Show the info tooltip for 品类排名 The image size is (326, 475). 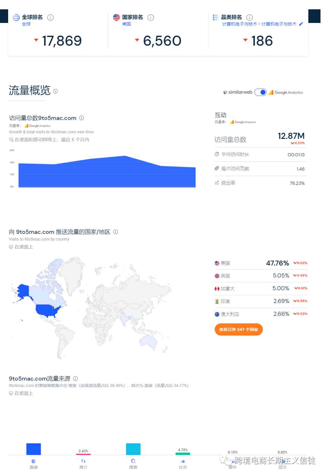pos(249,18)
